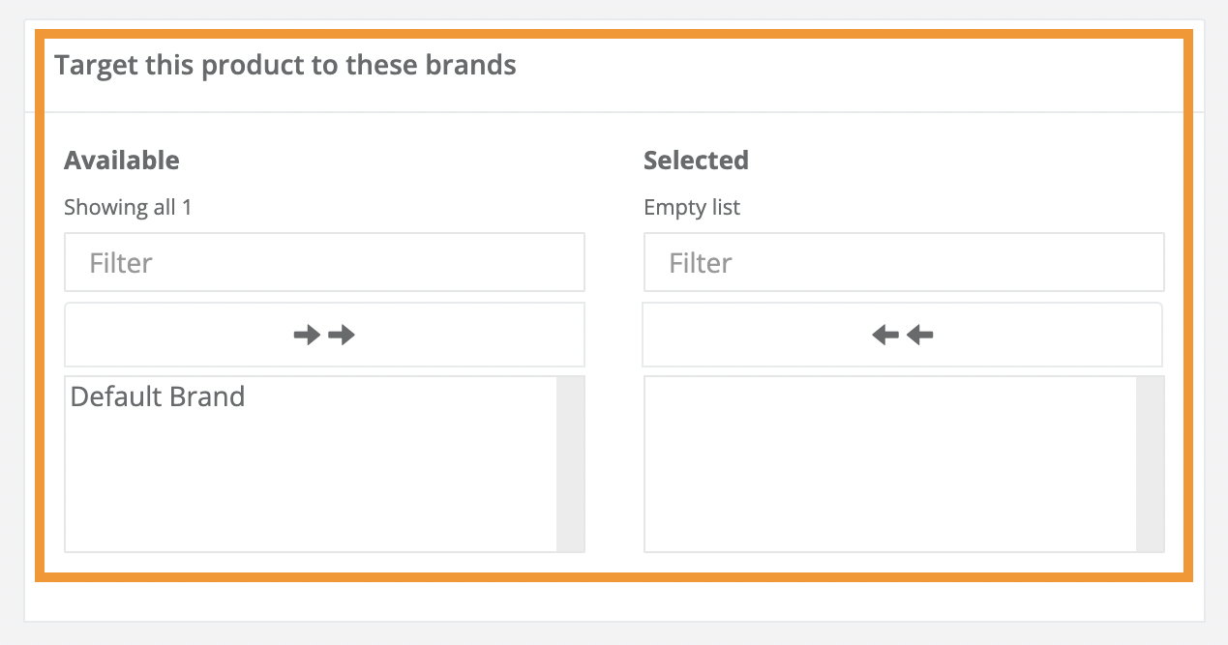
Task: Click the empty Selected list area
Action: (890, 464)
